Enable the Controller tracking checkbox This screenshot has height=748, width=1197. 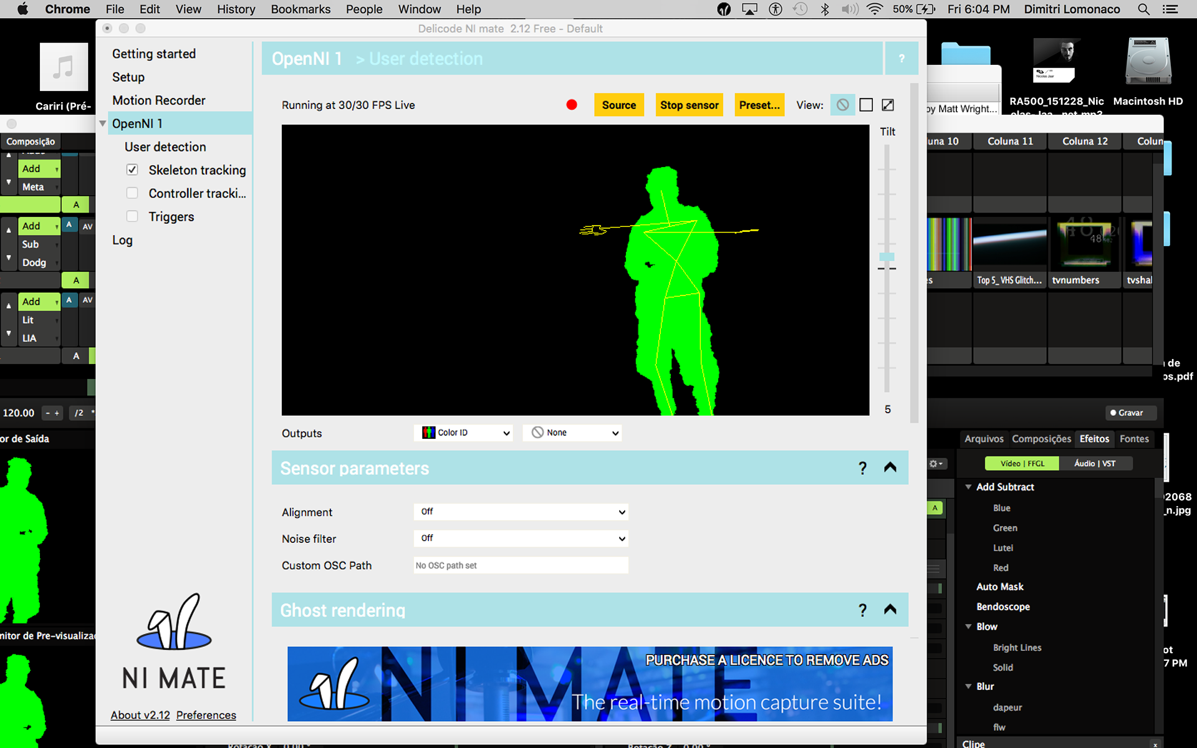tap(132, 193)
